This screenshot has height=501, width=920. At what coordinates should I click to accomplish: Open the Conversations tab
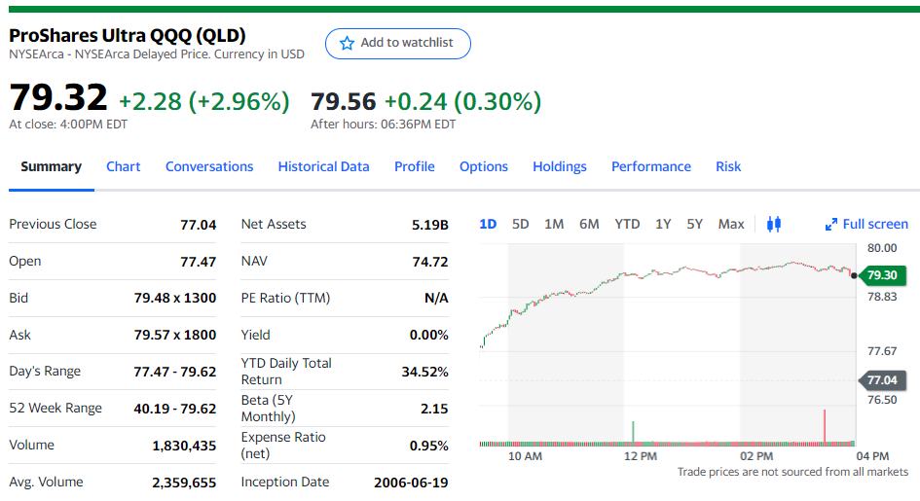pos(209,167)
